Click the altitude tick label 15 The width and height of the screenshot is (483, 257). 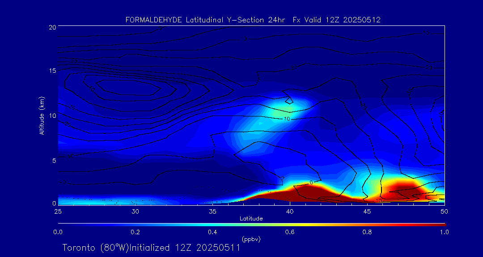coord(52,70)
